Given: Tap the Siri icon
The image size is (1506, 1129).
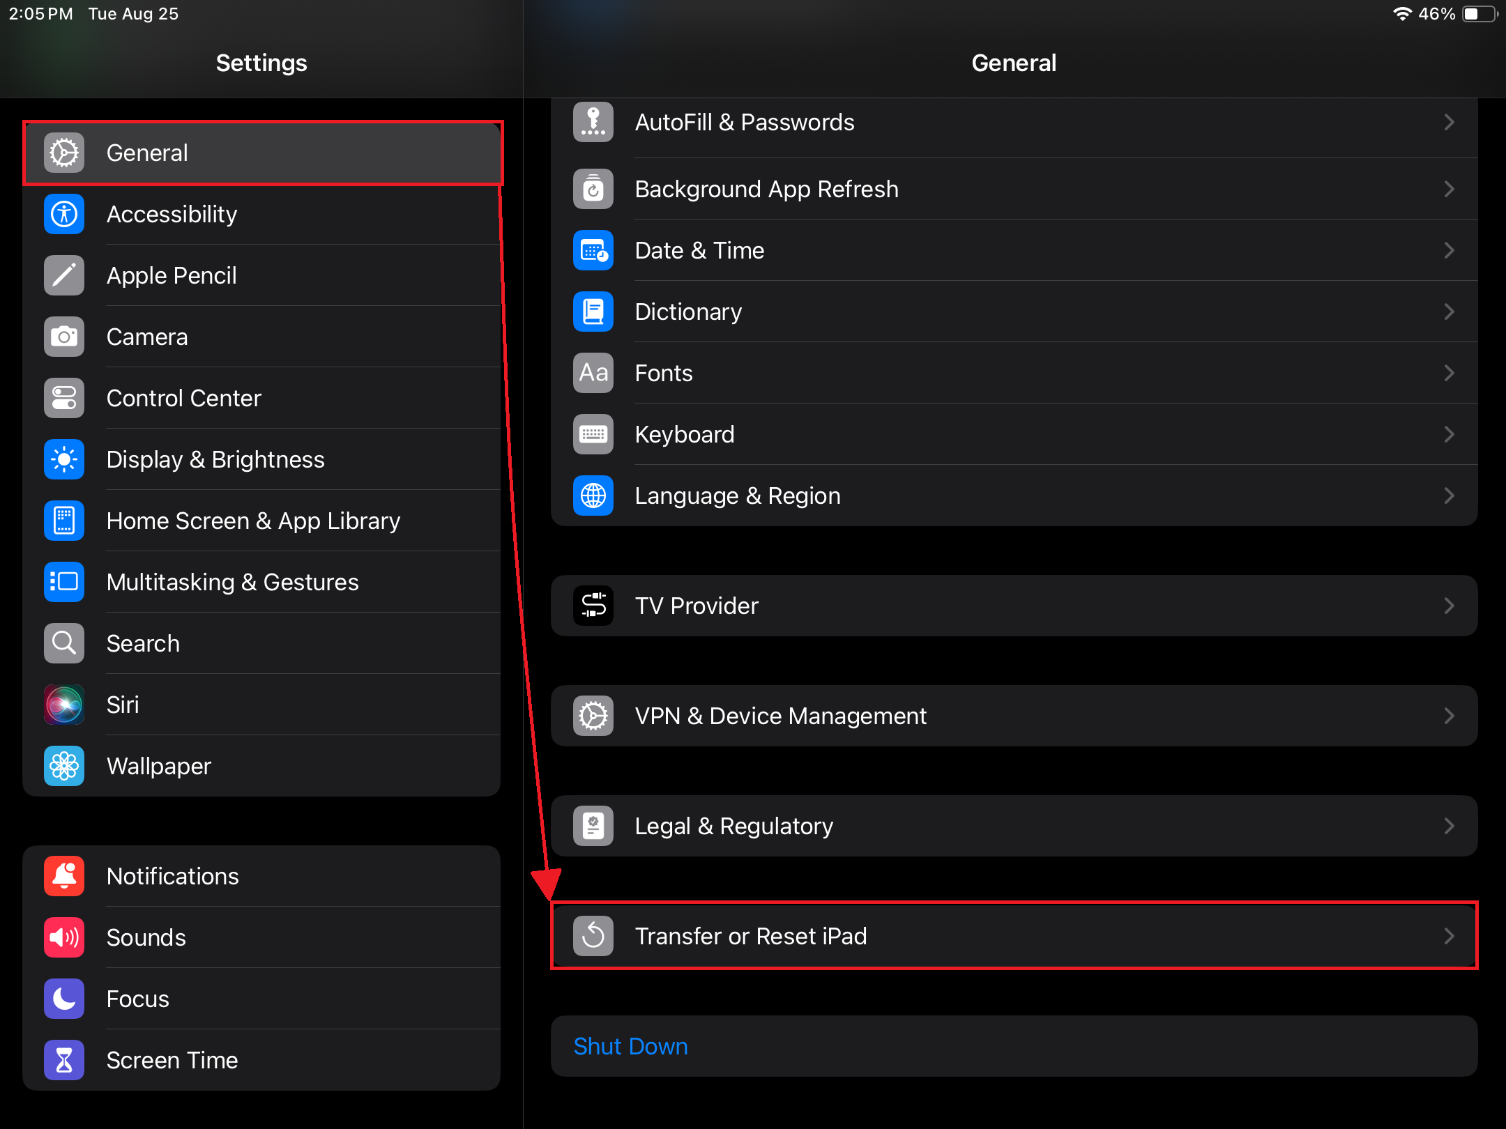Looking at the screenshot, I should pos(64,705).
